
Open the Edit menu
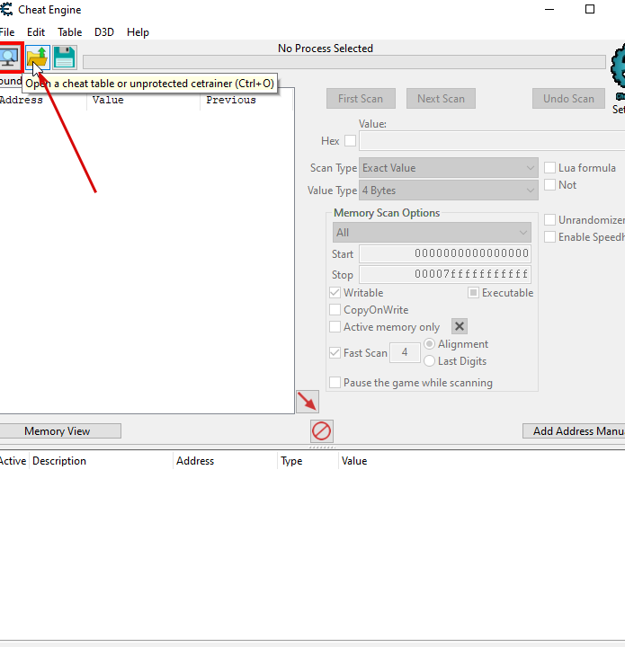36,32
